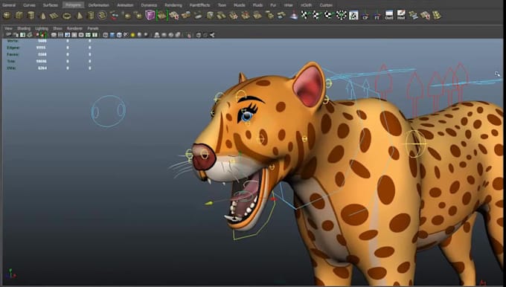Switch to the nCloth shelf tab

(x=306, y=5)
